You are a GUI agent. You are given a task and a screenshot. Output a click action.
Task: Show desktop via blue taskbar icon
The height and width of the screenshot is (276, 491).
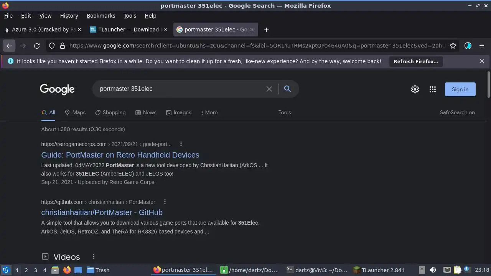tap(78, 270)
